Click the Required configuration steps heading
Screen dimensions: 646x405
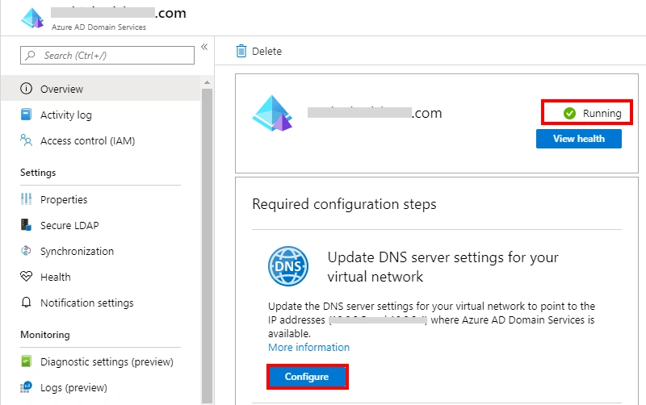coord(344,204)
